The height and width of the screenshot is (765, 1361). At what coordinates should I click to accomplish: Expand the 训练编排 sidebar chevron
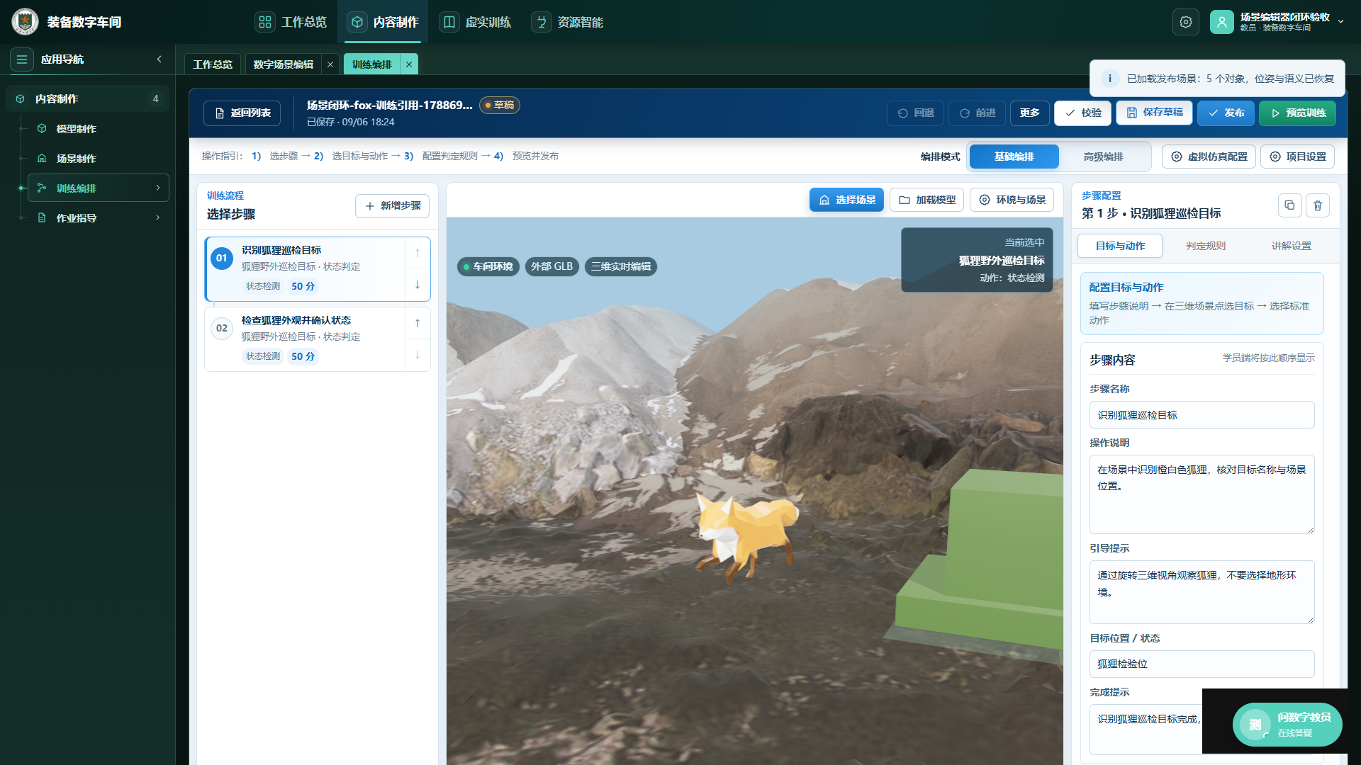click(158, 188)
